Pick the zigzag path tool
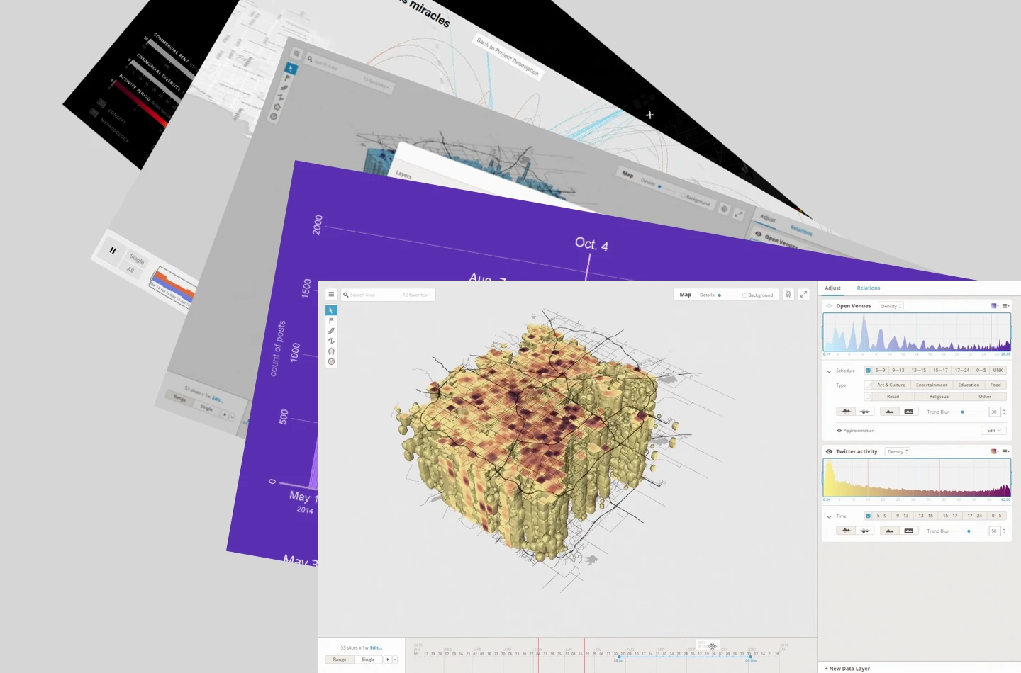1021x673 pixels. pyautogui.click(x=331, y=341)
